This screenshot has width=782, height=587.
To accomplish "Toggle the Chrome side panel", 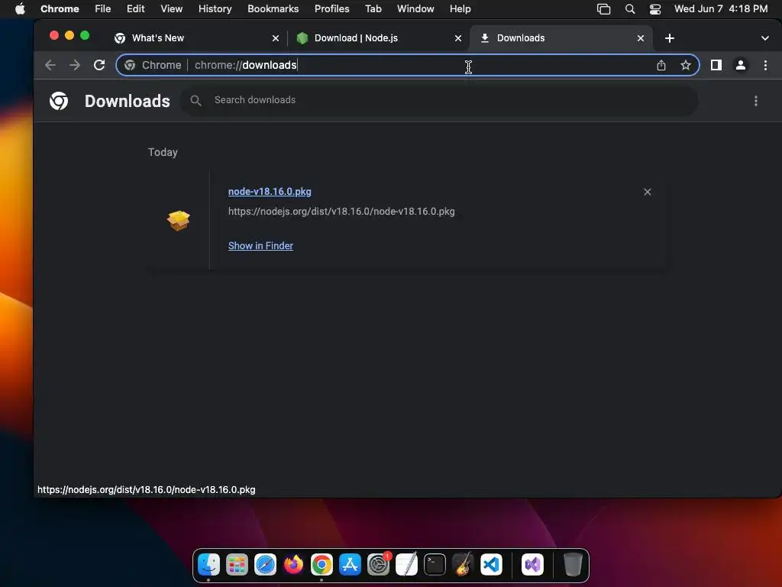I will 716,65.
